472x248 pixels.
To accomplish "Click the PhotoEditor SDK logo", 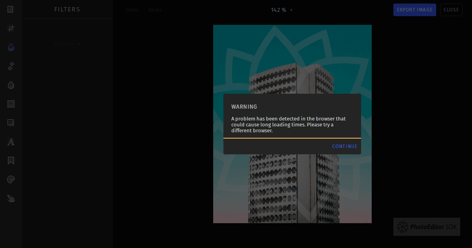I will coord(426,227).
